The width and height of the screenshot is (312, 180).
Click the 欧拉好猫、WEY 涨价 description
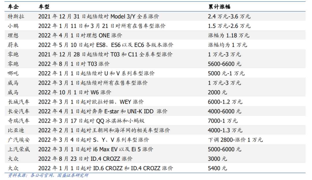click(91, 102)
